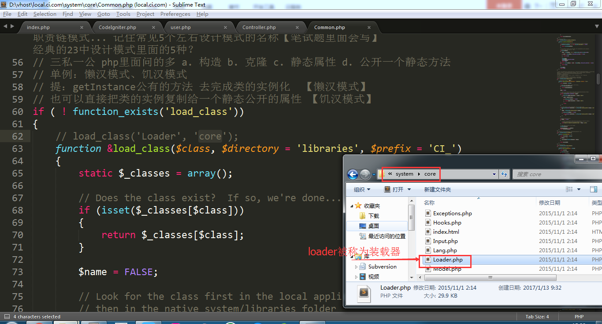
Task: Click the Loader.php file icon
Action: tap(427, 260)
